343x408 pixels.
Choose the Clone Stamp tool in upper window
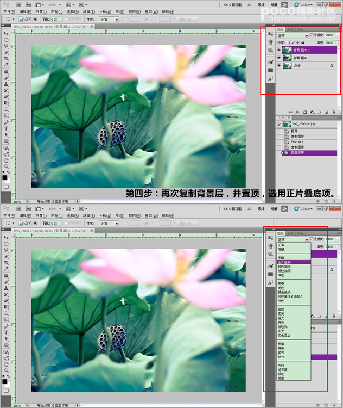tap(6, 84)
